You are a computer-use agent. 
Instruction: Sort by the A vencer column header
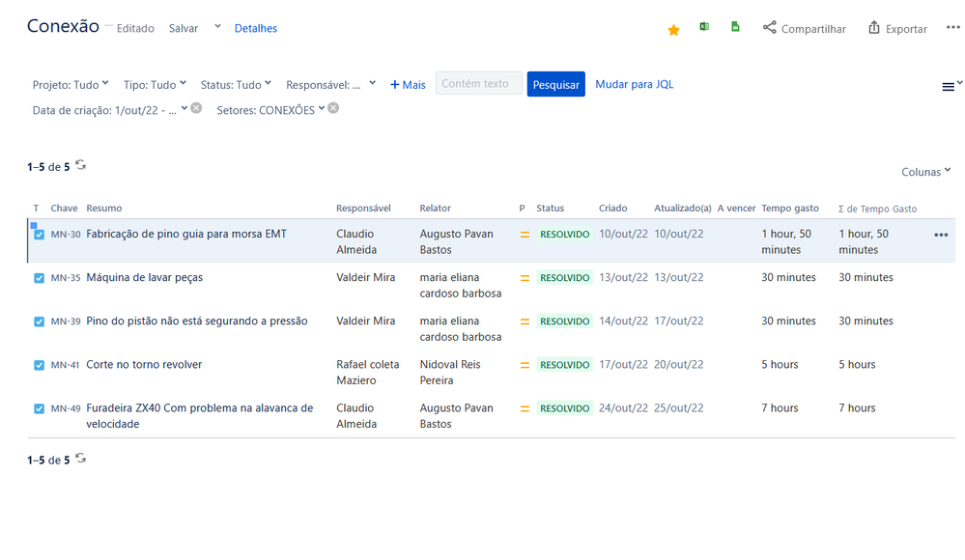pos(736,208)
